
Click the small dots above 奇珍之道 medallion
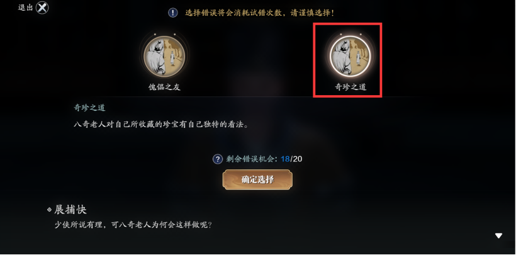click(351, 34)
